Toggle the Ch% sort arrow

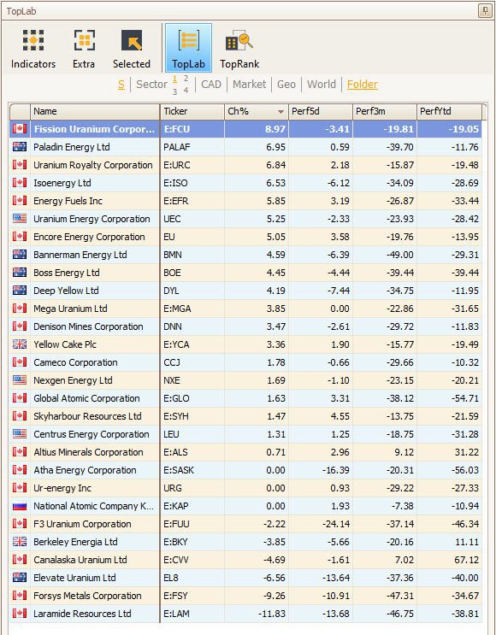[x=280, y=112]
